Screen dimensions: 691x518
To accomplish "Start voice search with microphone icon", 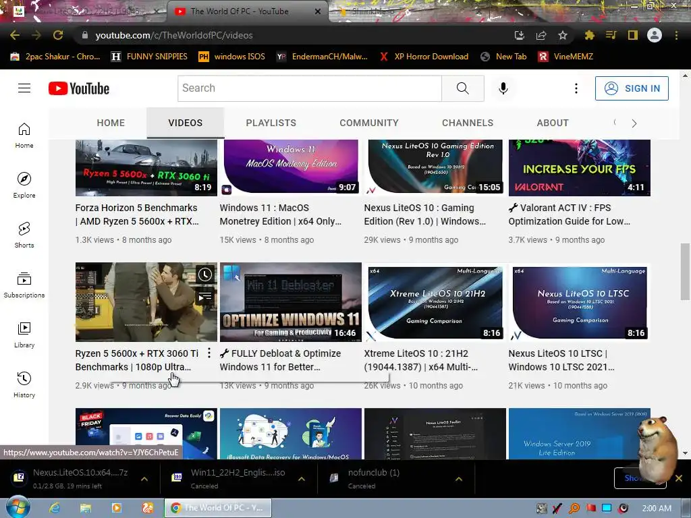I will point(503,88).
